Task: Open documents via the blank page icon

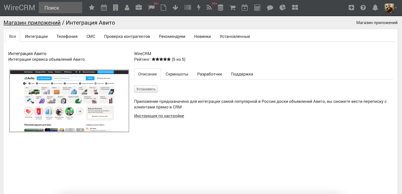Action: pos(163,8)
